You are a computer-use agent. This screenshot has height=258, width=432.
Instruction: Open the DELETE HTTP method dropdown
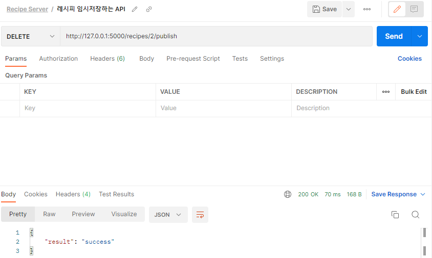click(x=31, y=36)
